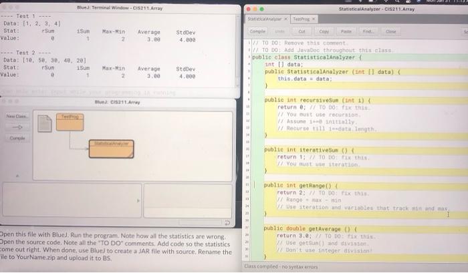Click inside the code pad panel
This screenshot has width=468, height=273.
pos(187,200)
